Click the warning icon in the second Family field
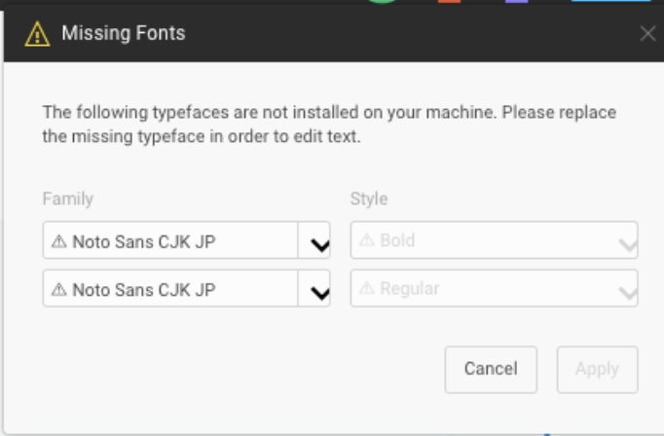This screenshot has width=664, height=436. 58,289
